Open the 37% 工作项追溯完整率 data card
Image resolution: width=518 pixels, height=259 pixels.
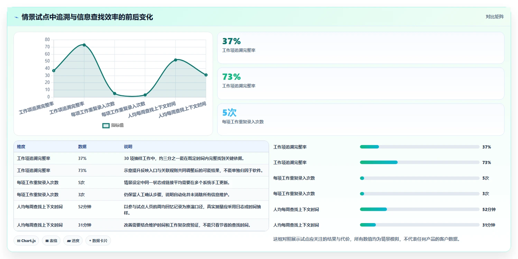pyautogui.click(x=361, y=48)
